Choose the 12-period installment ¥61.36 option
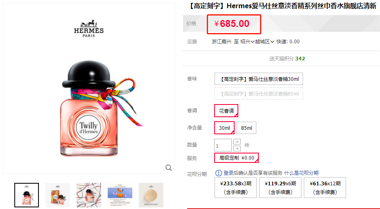Screen dimensions: 380x209 (x=325, y=187)
